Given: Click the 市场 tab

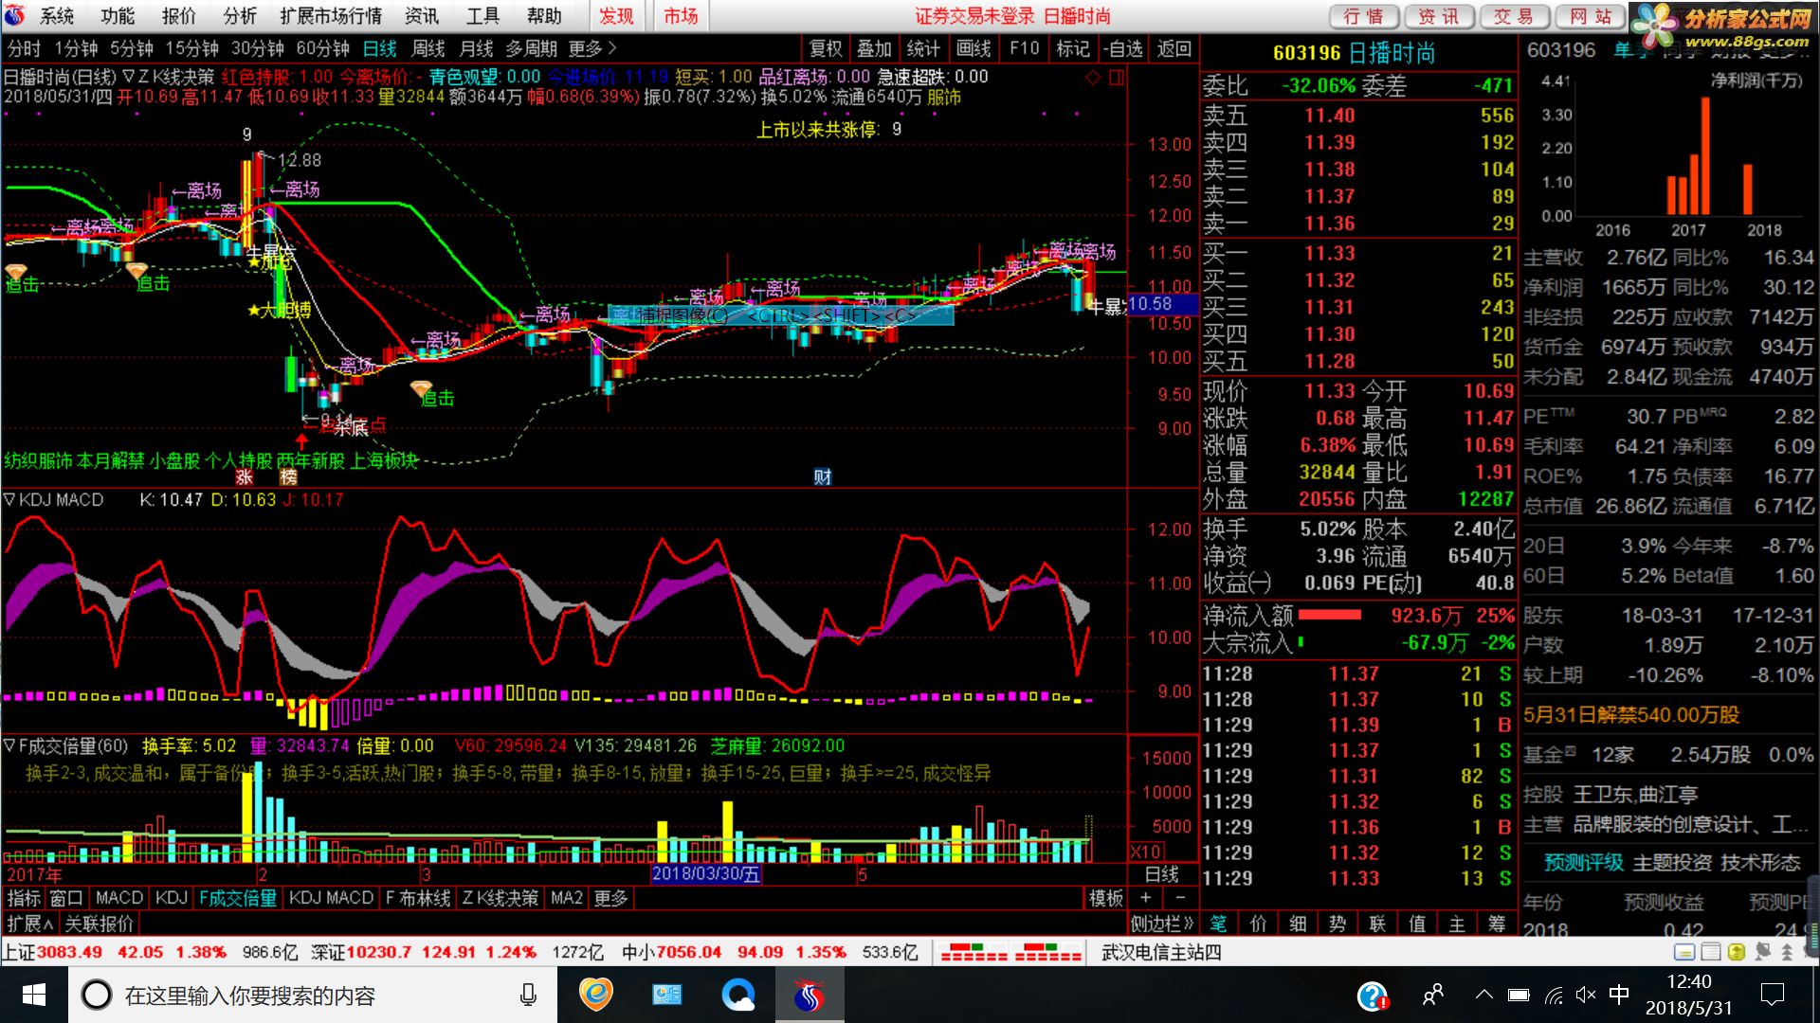Looking at the screenshot, I should click(x=681, y=16).
